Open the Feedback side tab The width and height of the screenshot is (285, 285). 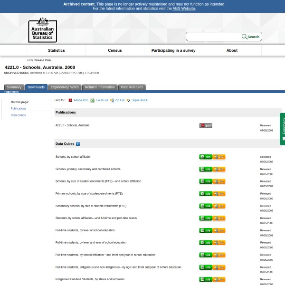(283, 128)
